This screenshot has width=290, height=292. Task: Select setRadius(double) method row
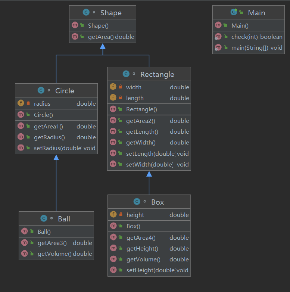coord(56,148)
